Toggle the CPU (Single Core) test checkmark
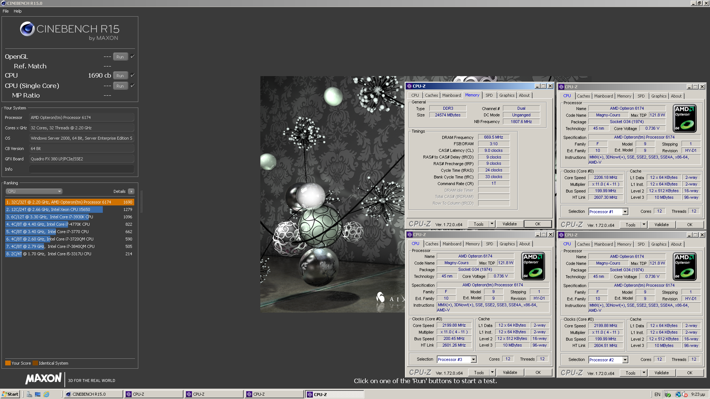Image resolution: width=710 pixels, height=399 pixels. (x=132, y=86)
